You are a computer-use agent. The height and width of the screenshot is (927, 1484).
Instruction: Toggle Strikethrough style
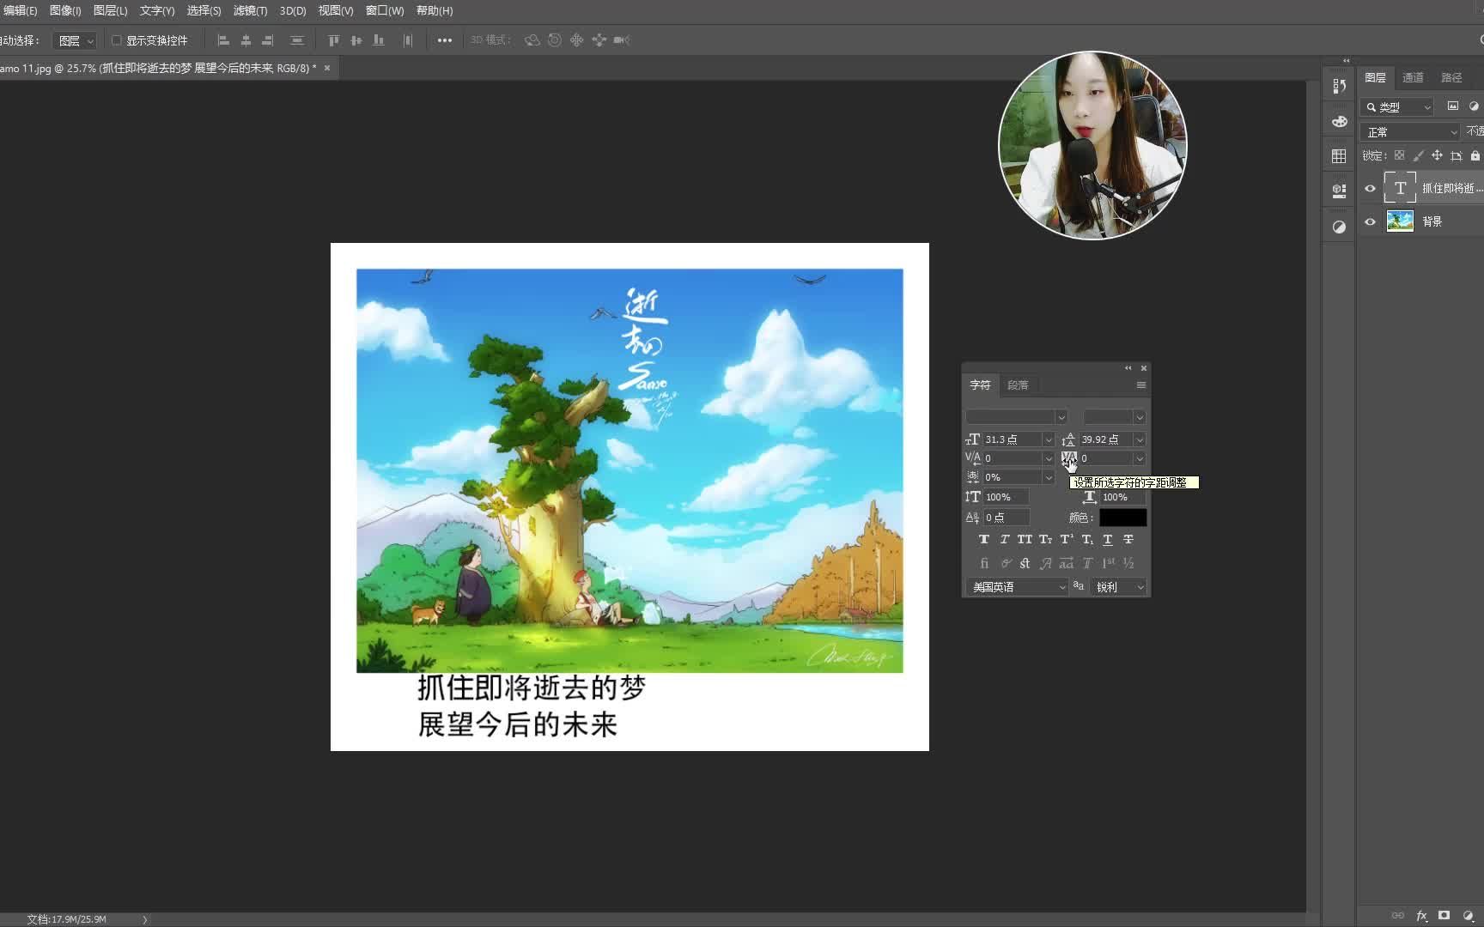(x=1128, y=539)
